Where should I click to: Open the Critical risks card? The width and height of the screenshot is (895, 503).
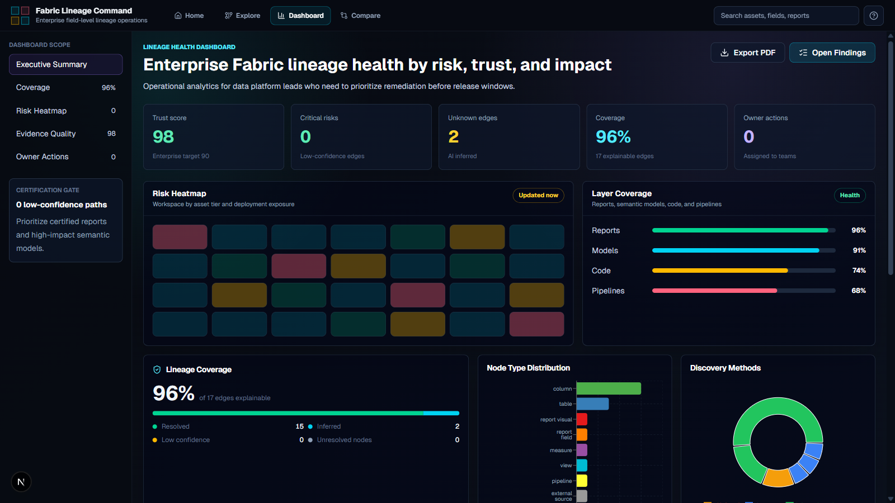click(x=361, y=137)
